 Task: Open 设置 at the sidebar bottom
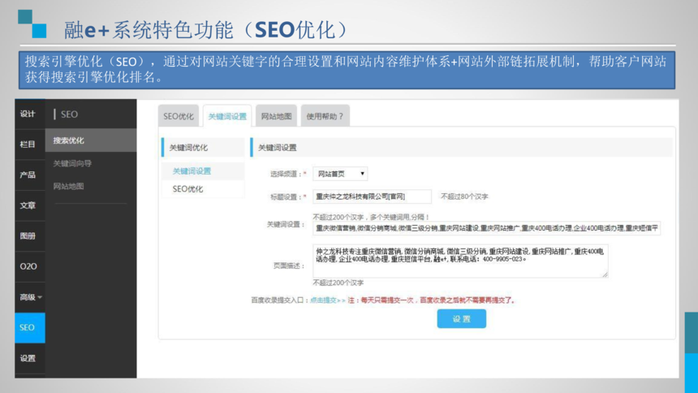pos(28,358)
